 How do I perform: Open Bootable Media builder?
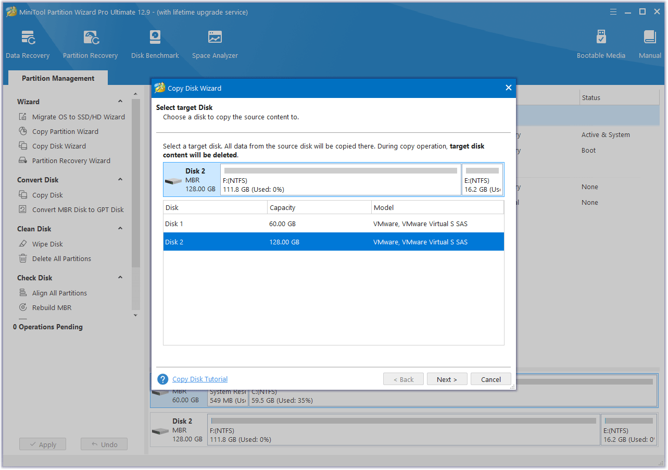(601, 44)
